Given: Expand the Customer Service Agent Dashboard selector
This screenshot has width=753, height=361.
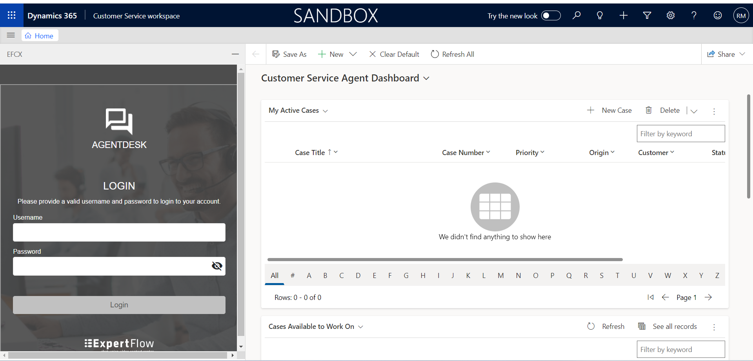Looking at the screenshot, I should [426, 78].
